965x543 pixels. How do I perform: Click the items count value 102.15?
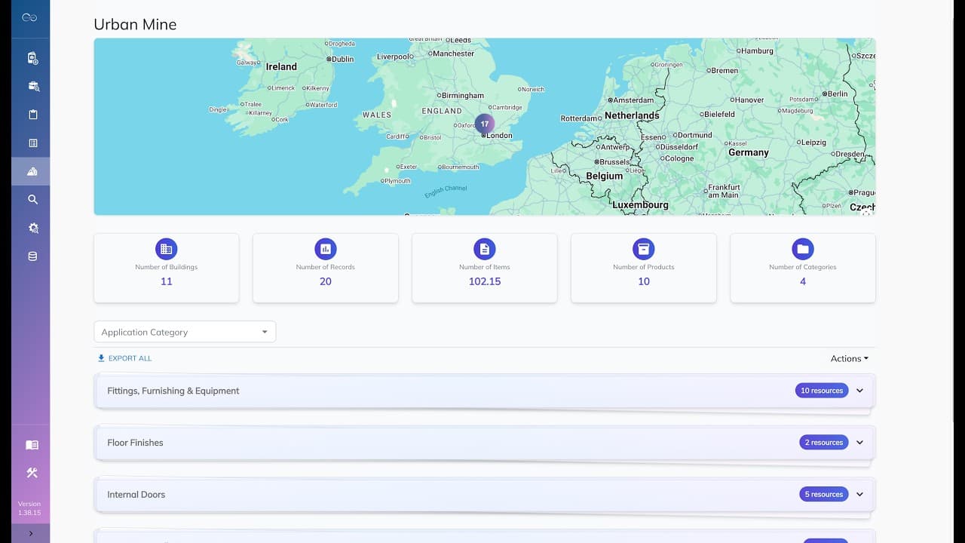coord(485,281)
